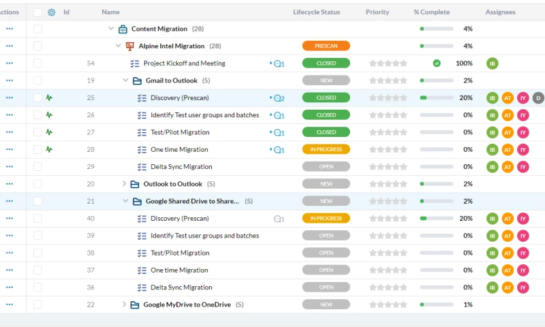Click activity pulse icon on row 27

pyautogui.click(x=49, y=132)
